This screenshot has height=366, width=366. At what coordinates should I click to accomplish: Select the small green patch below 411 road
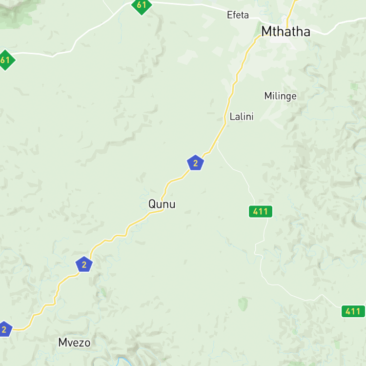[243, 304]
